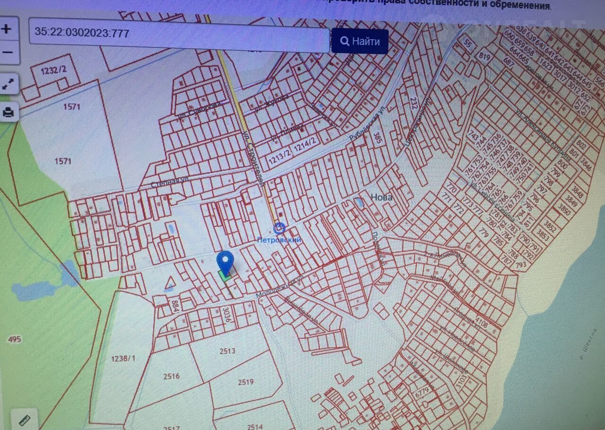Choose parcel 1238/1 on the map

[x=123, y=358]
